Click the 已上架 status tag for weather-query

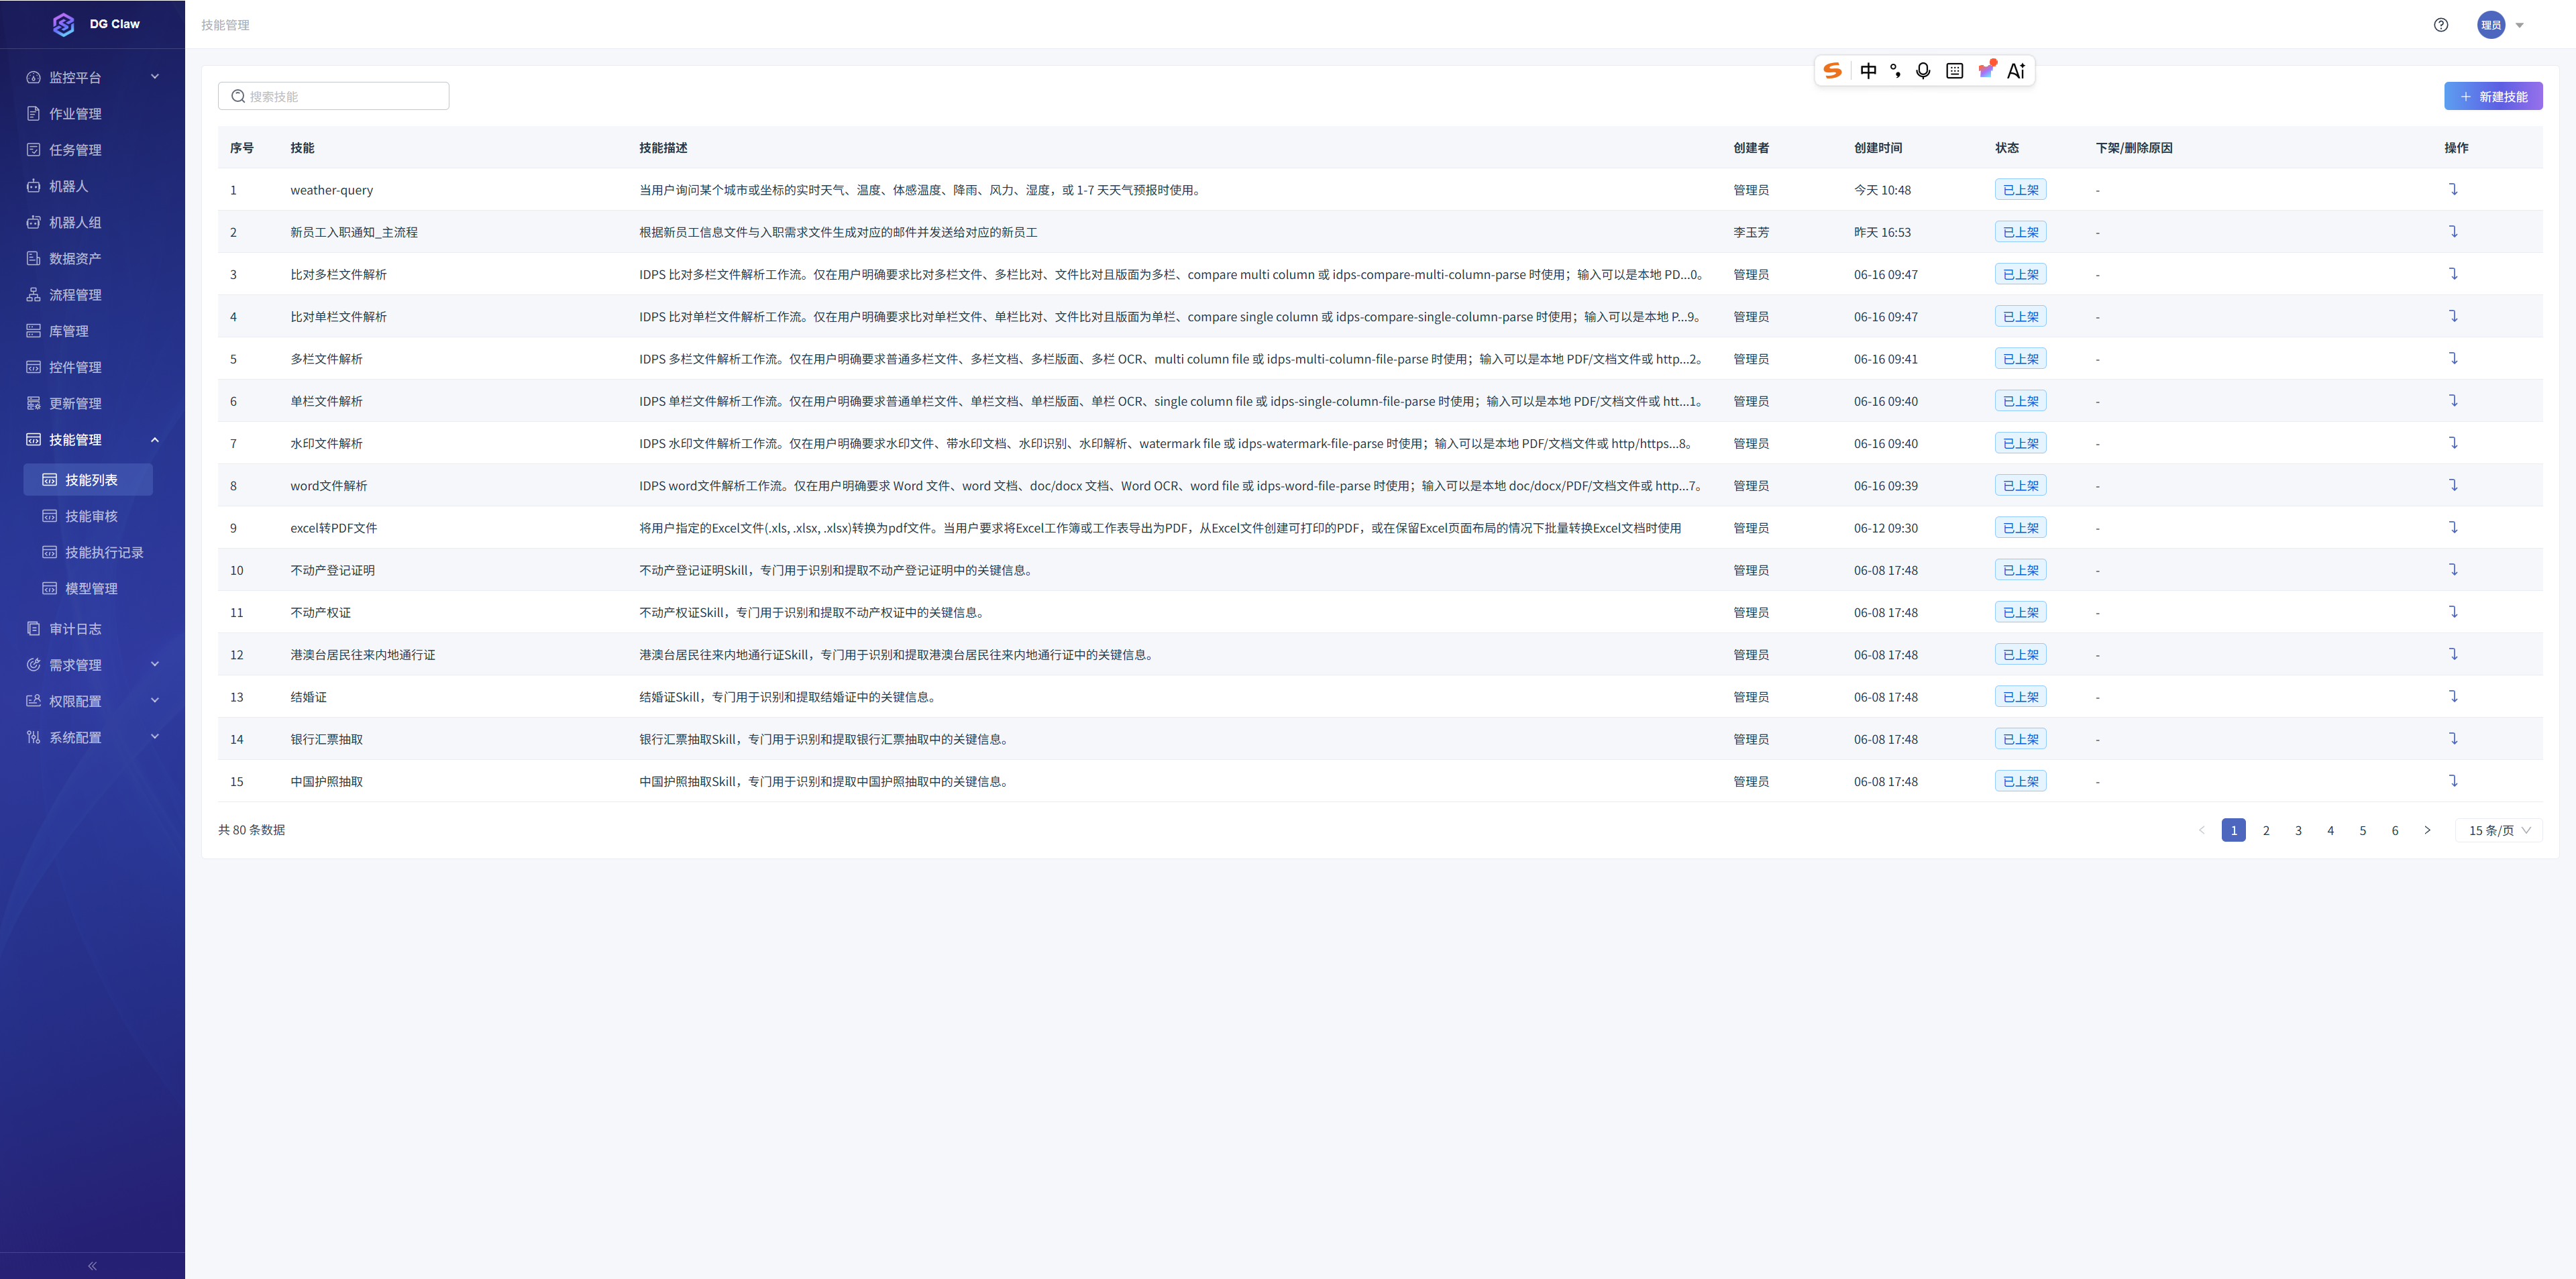[x=2020, y=189]
